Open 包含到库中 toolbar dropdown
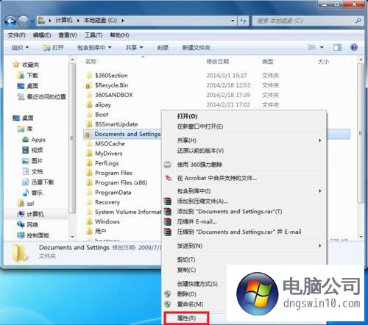The image size is (368, 325). tap(94, 47)
